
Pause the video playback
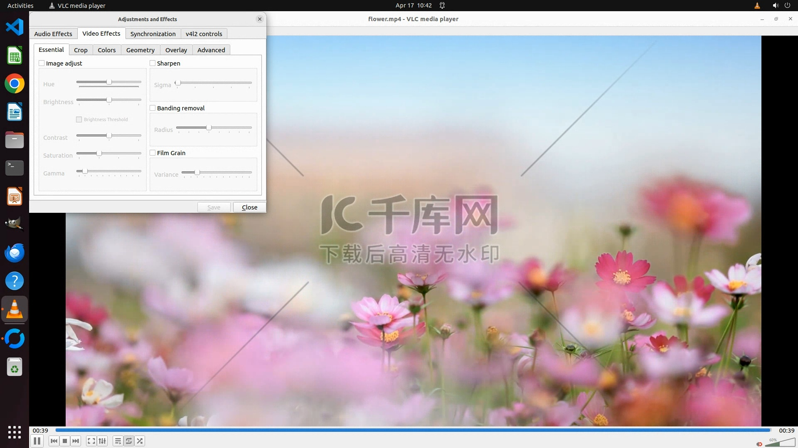click(x=37, y=441)
